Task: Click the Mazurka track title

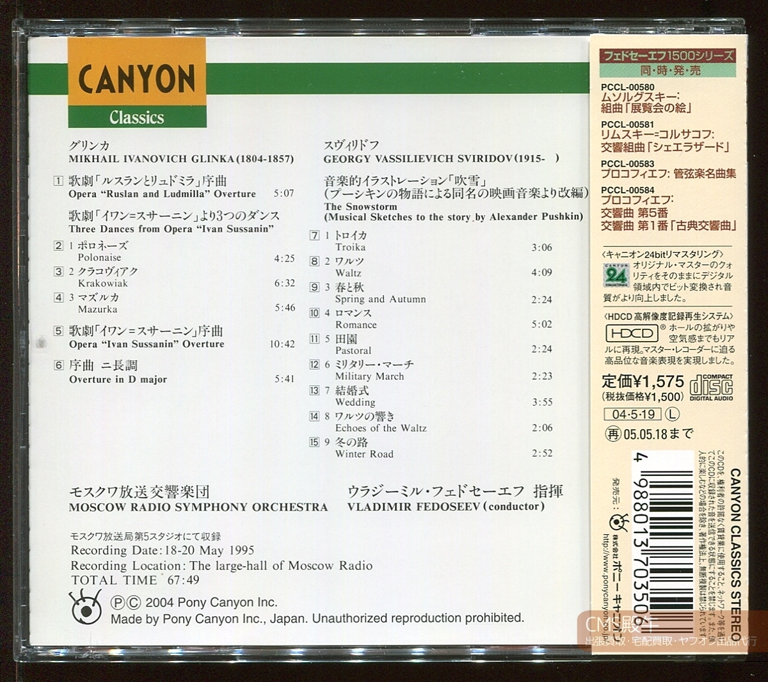Action: tap(98, 309)
